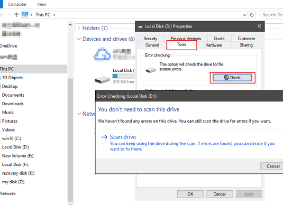283x205 pixels.
Task: Click OK in Properties dialog
Action: point(190,194)
